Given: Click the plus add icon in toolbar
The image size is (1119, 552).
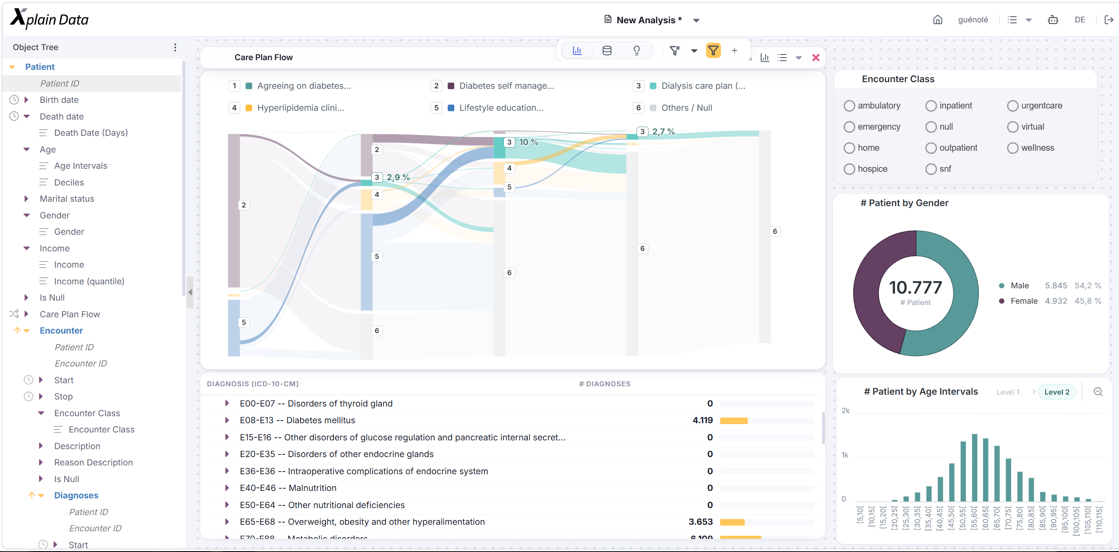Looking at the screenshot, I should 735,51.
